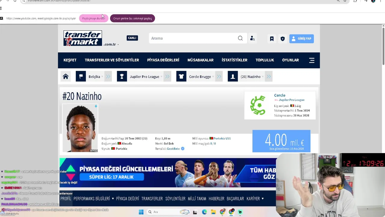Viewport: 385px width, 217px height.
Task: Bookmark the page with the star icon
Action: tap(345, 1)
